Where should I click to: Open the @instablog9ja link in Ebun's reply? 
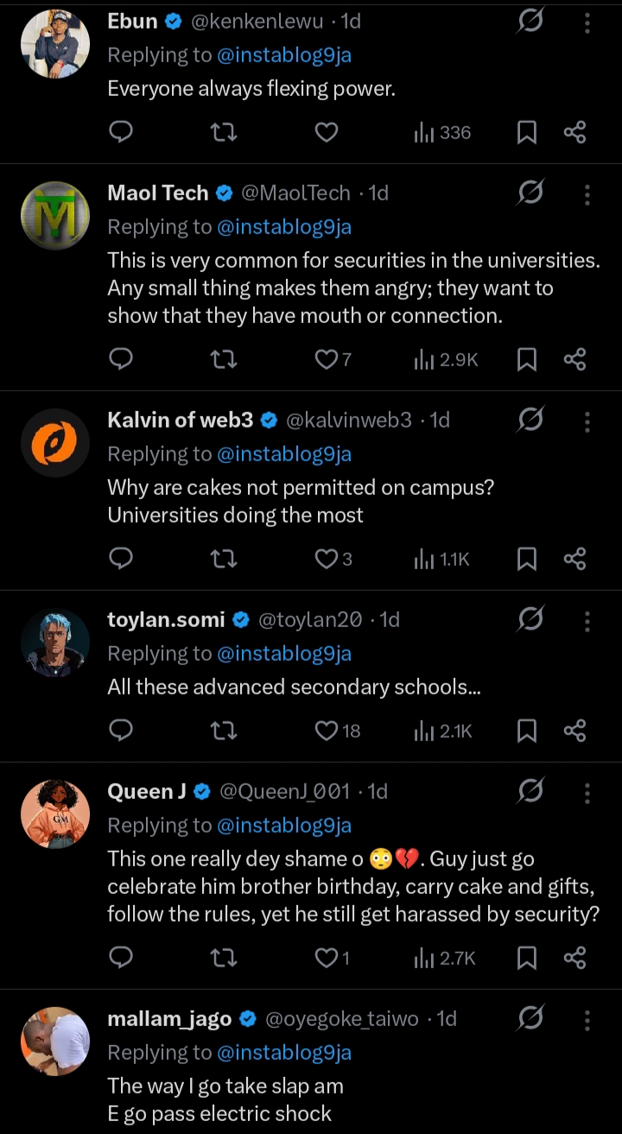[x=284, y=55]
